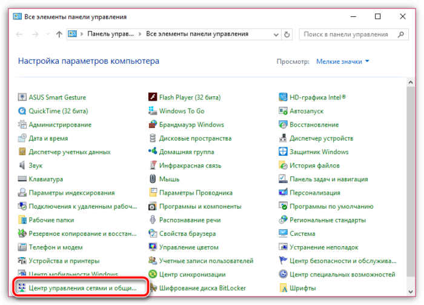This screenshot has width=424, height=305.
Task: Click the search magnifier icon
Action: pyautogui.click(x=401, y=35)
